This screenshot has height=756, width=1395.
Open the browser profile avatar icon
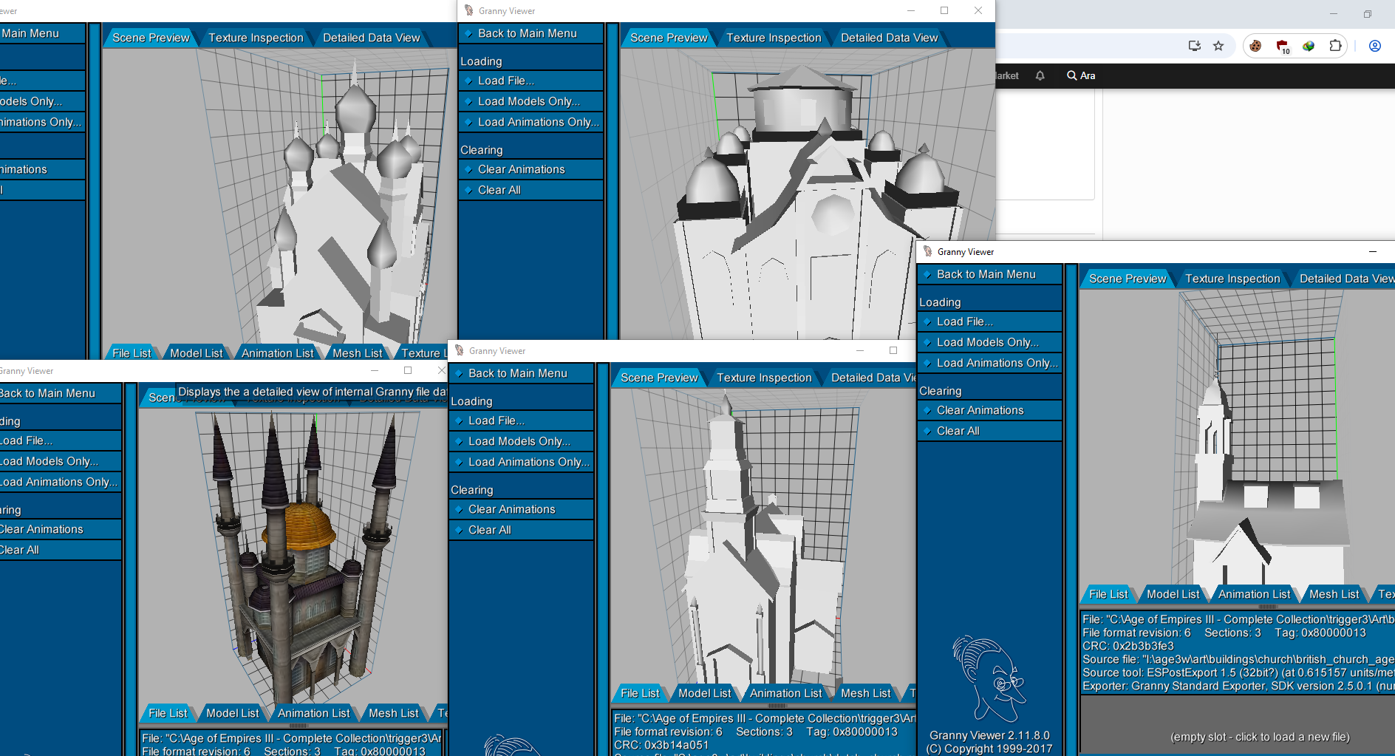1375,46
